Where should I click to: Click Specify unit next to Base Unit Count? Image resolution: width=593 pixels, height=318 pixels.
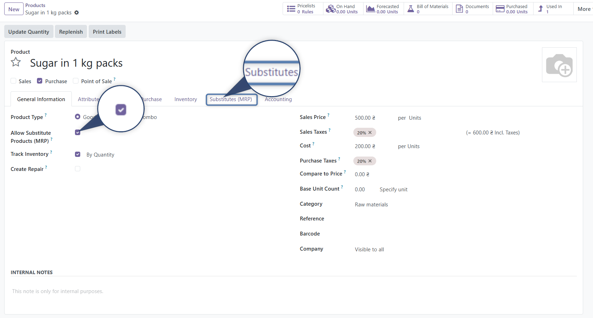[x=393, y=189]
